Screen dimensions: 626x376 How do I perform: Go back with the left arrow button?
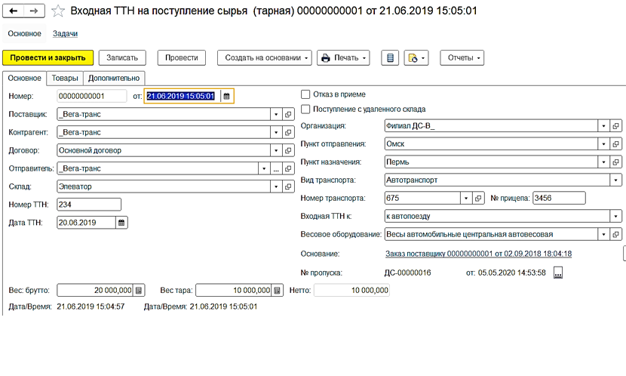(13, 11)
